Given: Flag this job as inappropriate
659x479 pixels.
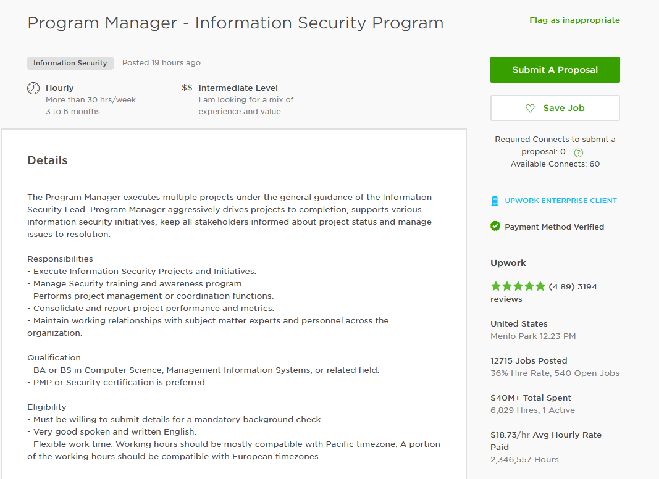Looking at the screenshot, I should click(574, 20).
